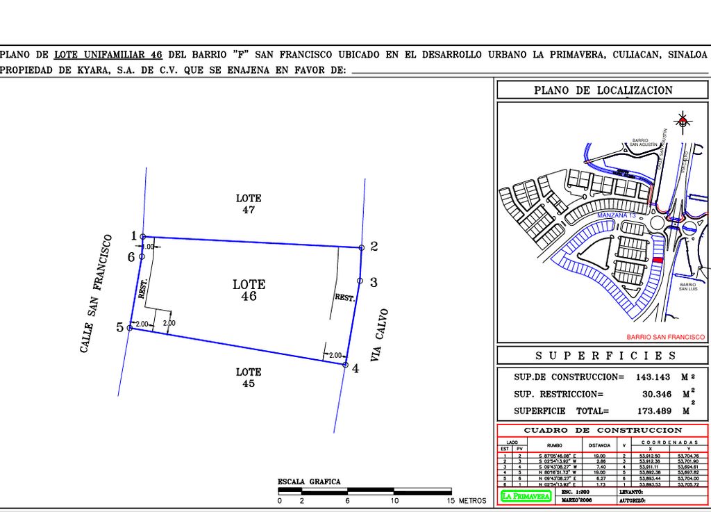Screen dimensions: 711x512
Task: Click the green La Primavera logo
Action: 526,496
